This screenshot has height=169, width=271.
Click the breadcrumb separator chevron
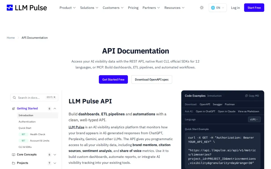pos(18,37)
